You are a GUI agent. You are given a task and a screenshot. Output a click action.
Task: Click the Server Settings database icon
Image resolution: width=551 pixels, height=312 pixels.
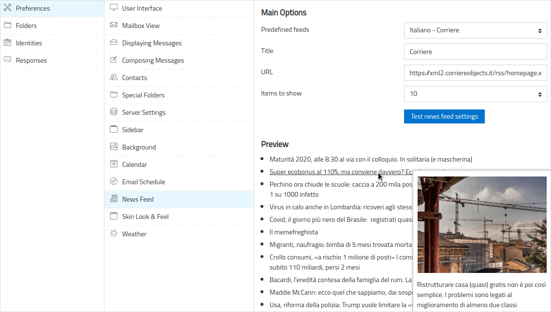(114, 112)
